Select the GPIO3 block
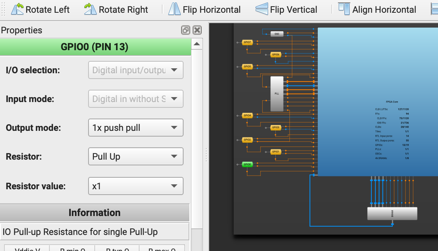This screenshot has height=251, width=438. pyautogui.click(x=276, y=127)
